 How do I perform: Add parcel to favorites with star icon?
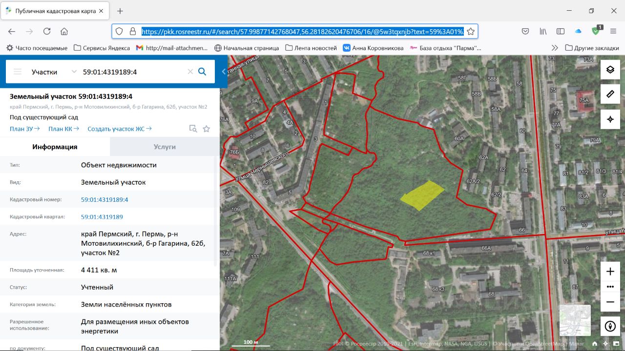coord(207,129)
